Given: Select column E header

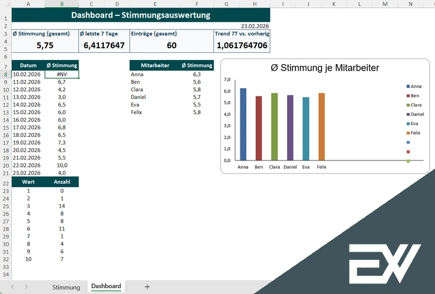Looking at the screenshot, I should click(155, 4).
